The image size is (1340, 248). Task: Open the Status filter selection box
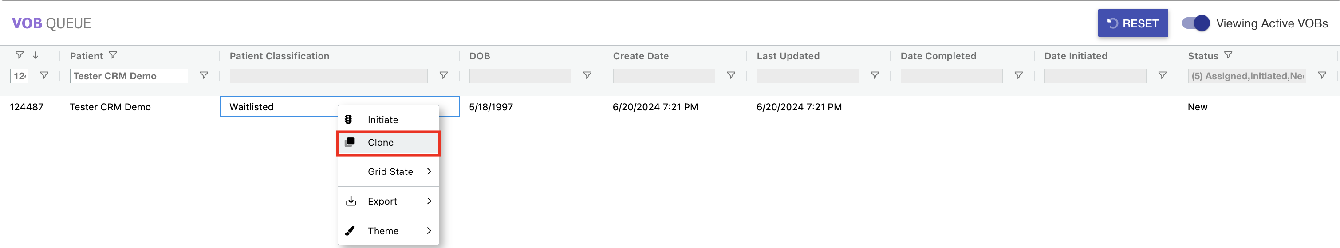pos(1247,76)
